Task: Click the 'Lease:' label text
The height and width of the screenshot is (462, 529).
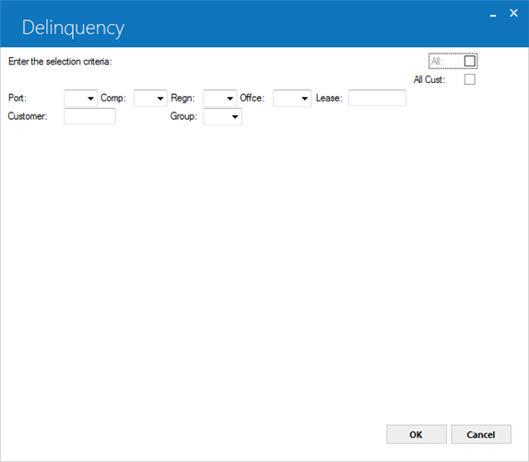Action: [329, 98]
